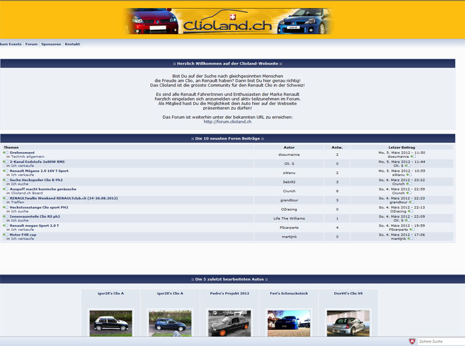Open the RENAULTwallis Weekend RENAULTclub.ch thread
This screenshot has height=346, width=465.
coord(64,198)
